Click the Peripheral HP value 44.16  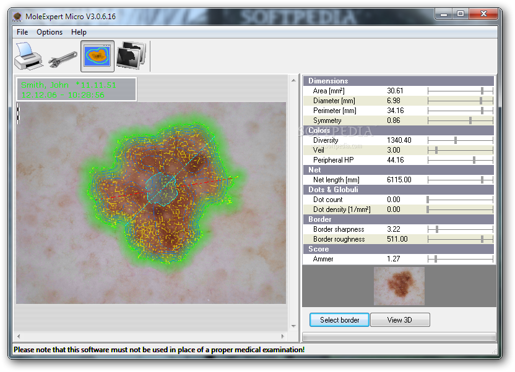(x=396, y=160)
